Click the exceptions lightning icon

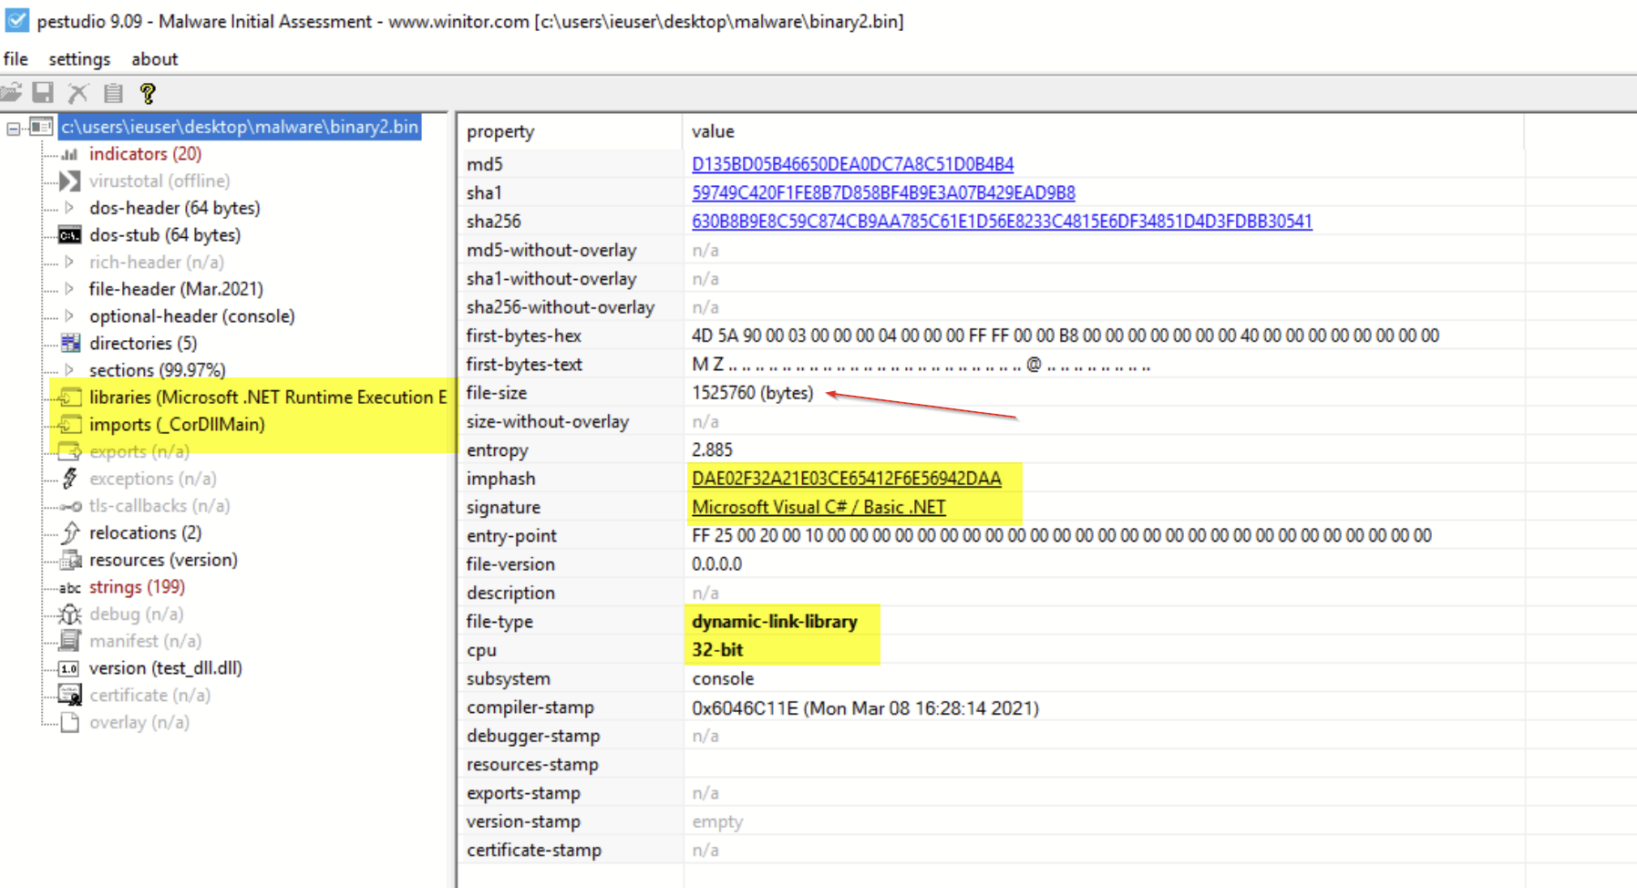point(70,479)
